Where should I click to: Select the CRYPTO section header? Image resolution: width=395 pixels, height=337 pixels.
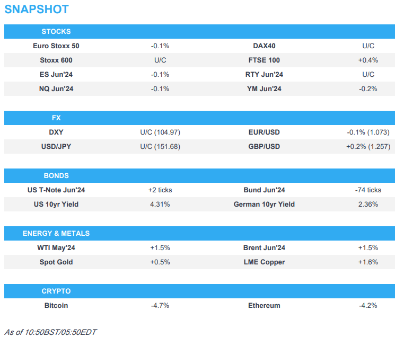pyautogui.click(x=56, y=291)
